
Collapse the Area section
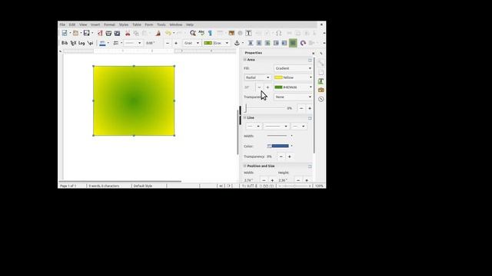(245, 60)
